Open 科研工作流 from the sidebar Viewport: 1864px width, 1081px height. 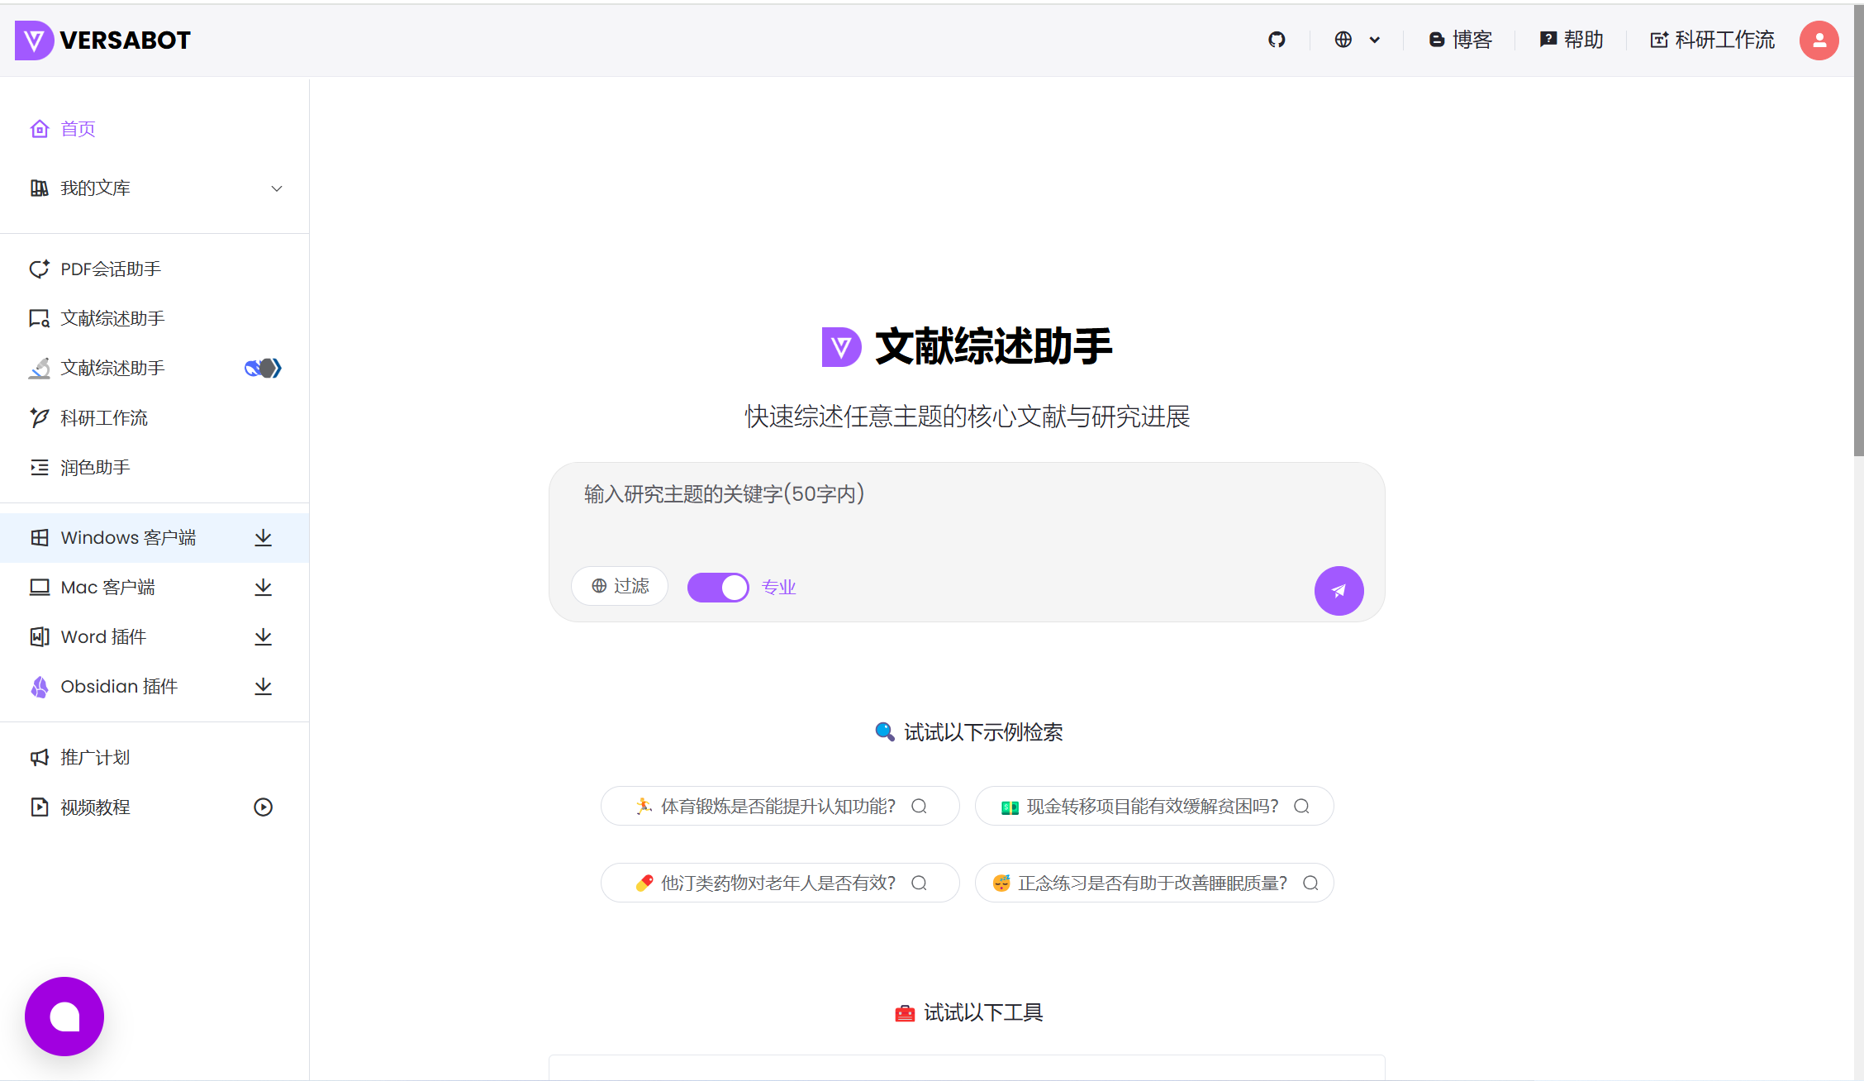pyautogui.click(x=103, y=417)
